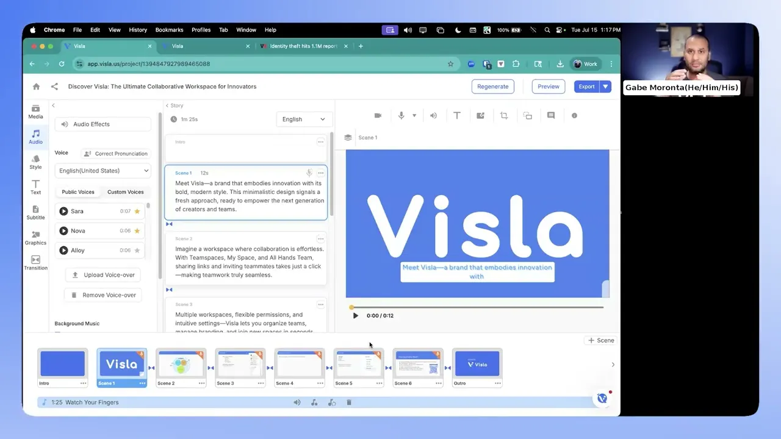Select the Scene 4 thumbnail in timeline
Image resolution: width=781 pixels, height=439 pixels.
299,368
